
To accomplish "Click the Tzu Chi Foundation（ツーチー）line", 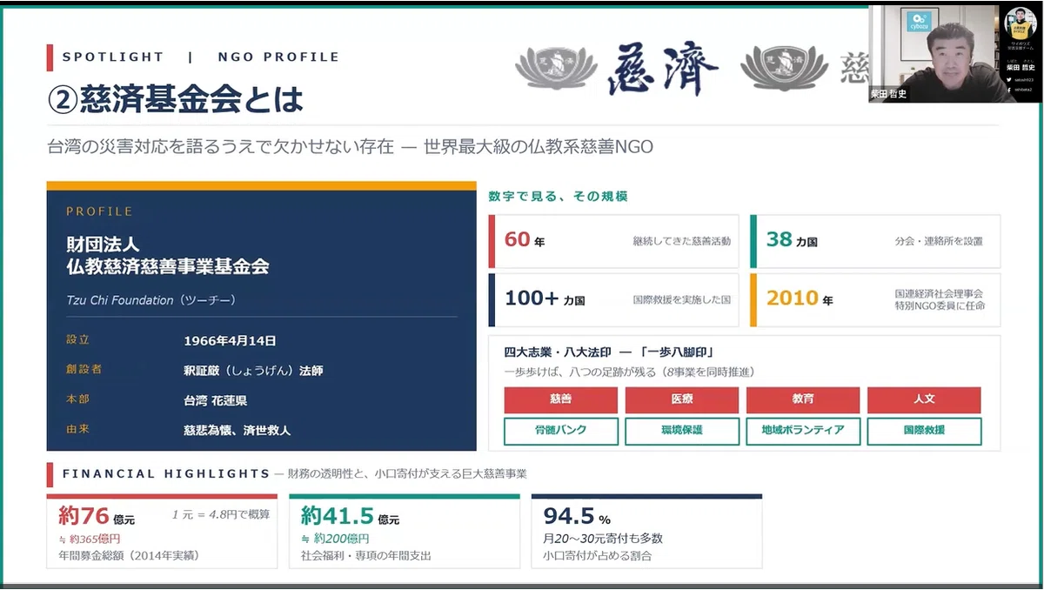I will 151,300.
